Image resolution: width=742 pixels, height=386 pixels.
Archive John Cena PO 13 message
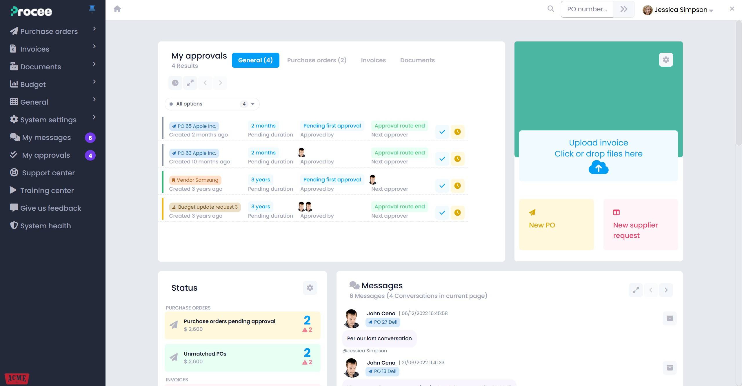pos(670,368)
